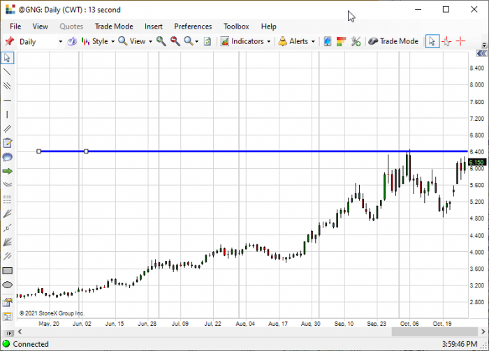Click the horizontal scrollbar thumb
This screenshot has width=489, height=351.
point(435,331)
